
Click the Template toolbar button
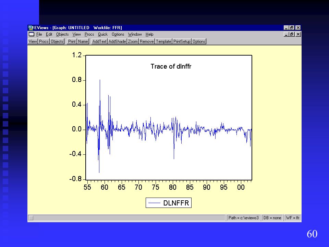coord(163,42)
